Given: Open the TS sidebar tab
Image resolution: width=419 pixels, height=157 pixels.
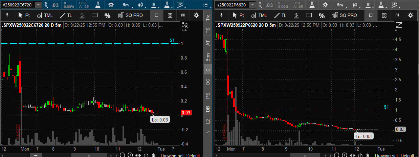Looking at the screenshot, I should (x=208, y=30).
